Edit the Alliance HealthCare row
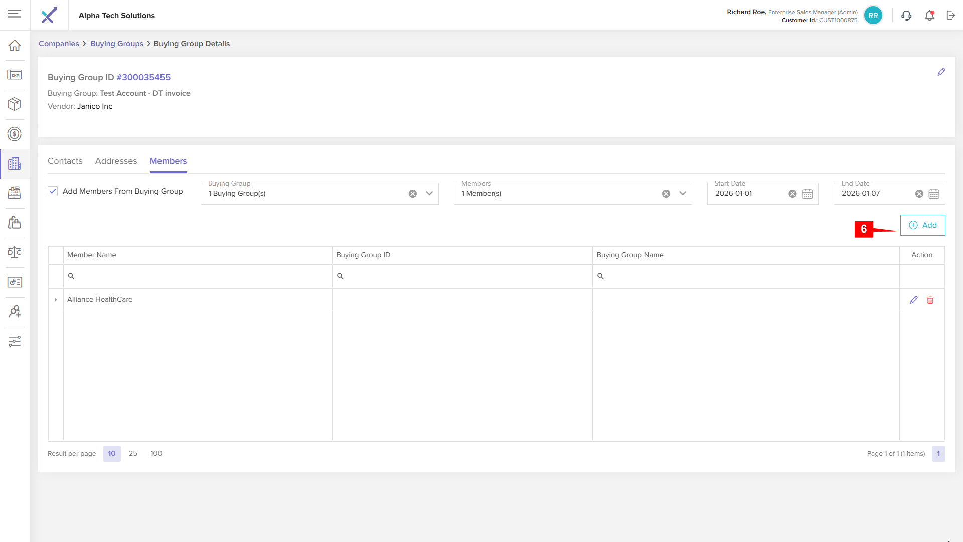Image resolution: width=963 pixels, height=542 pixels. coord(913,300)
